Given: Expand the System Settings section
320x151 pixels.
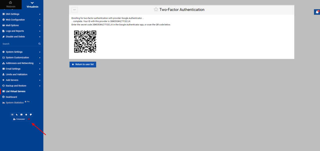Looking at the screenshot, I should click(x=14, y=52).
